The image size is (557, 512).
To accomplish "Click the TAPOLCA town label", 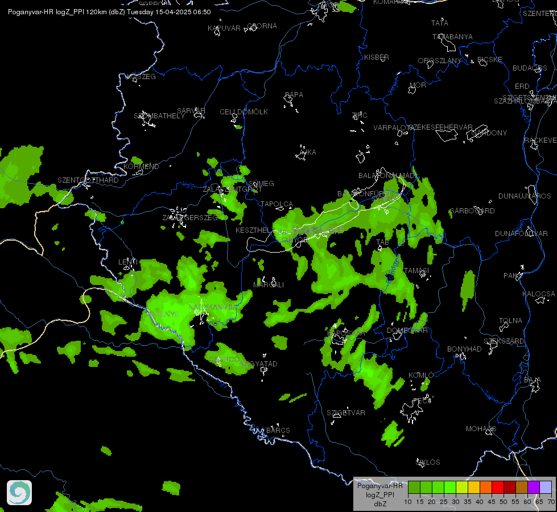I will pyautogui.click(x=277, y=204).
